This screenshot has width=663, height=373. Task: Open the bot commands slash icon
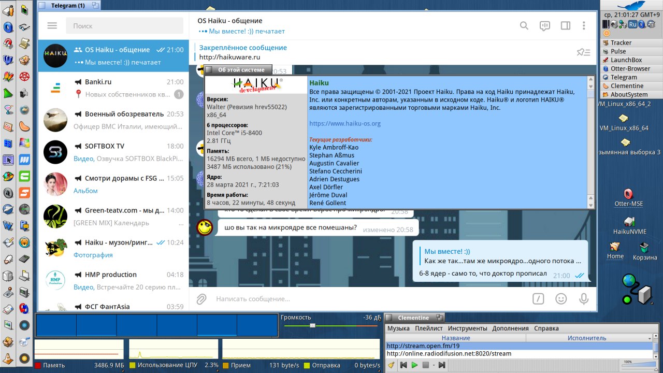click(539, 299)
